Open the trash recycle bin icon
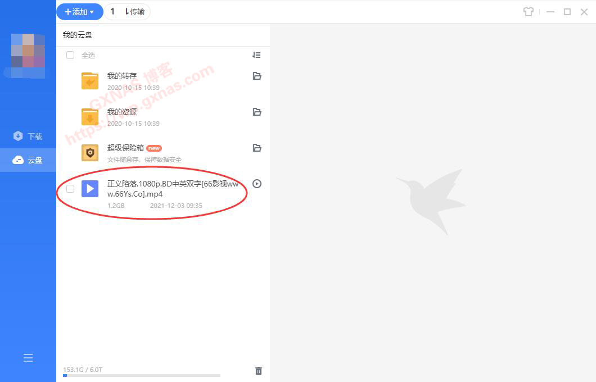Screen dimensions: 596x382 coord(259,371)
